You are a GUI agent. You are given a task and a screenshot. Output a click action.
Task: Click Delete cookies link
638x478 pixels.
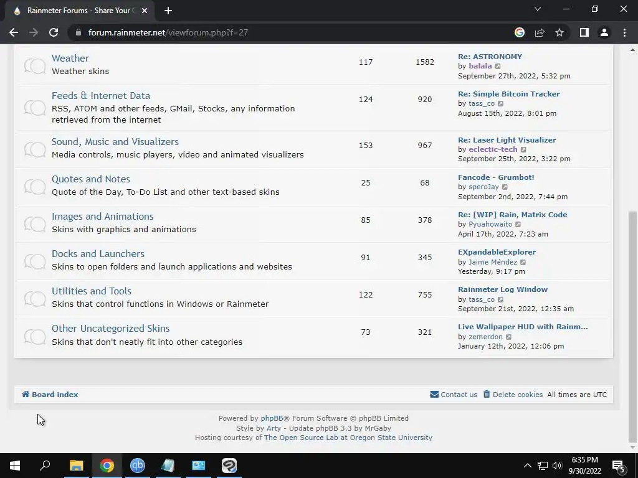tap(513, 394)
